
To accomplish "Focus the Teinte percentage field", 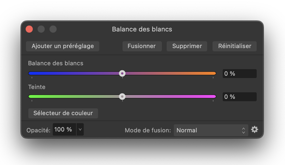I will point(239,97).
